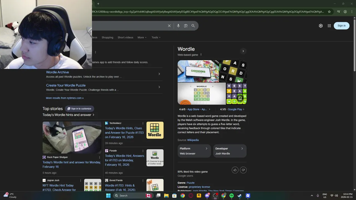This screenshot has width=356, height=200.
Task: Click Sign in to customize button
Action: (x=80, y=109)
